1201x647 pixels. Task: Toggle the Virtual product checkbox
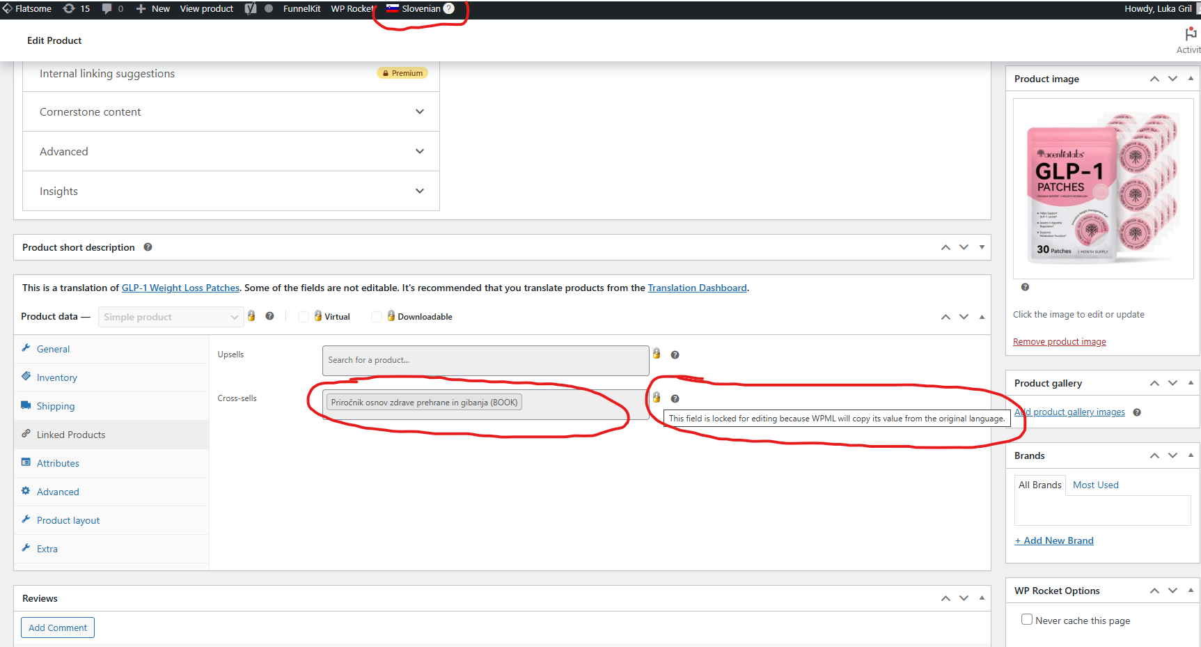tap(304, 317)
